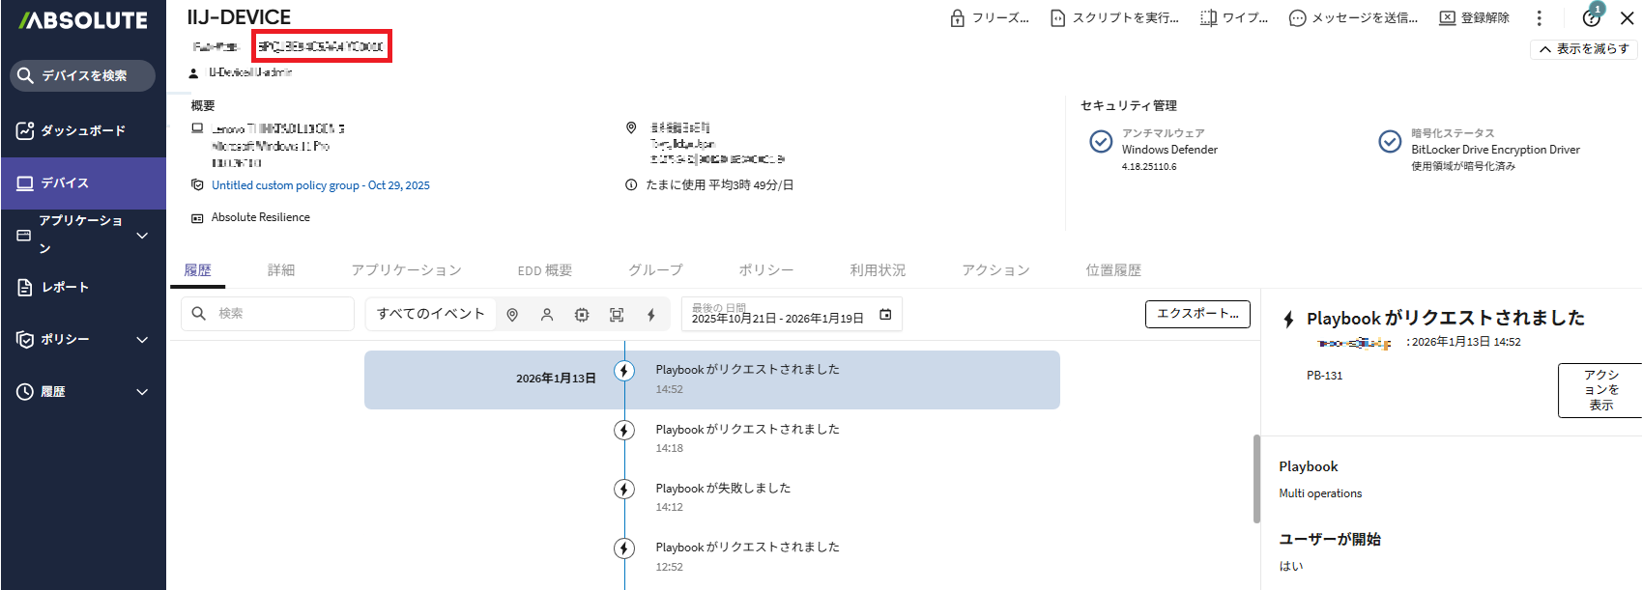
Task: Click the Run Script icon
Action: [1057, 18]
